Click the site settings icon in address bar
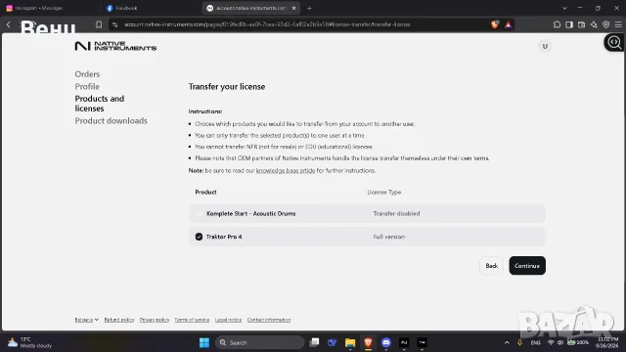This screenshot has width=626, height=352. [115, 24]
